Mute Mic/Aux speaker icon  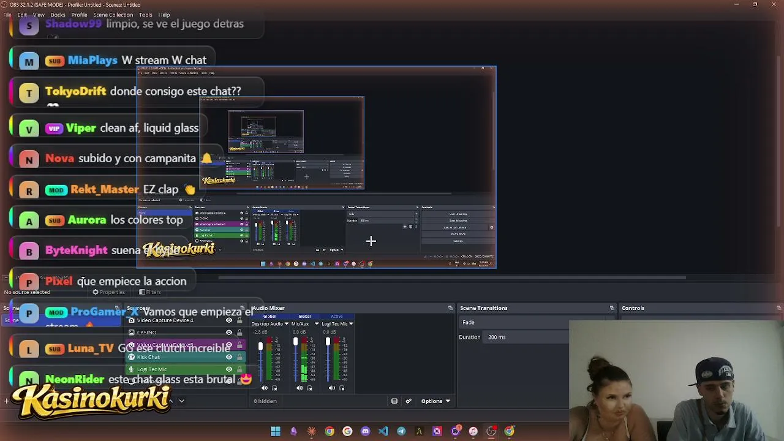[300, 388]
